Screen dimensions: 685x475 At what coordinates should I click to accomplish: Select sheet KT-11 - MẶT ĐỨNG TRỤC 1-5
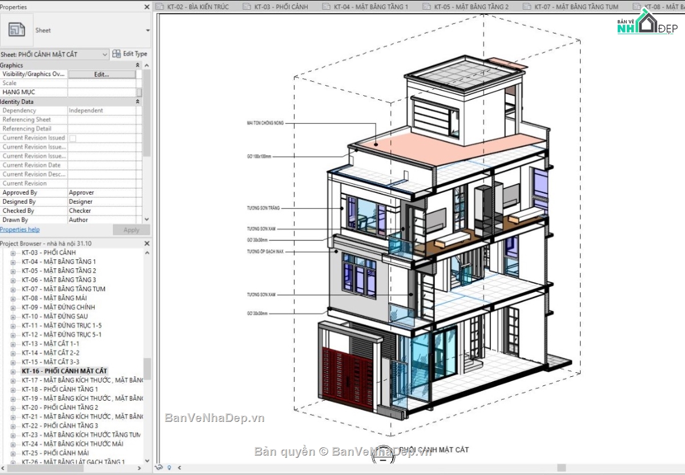pos(62,325)
